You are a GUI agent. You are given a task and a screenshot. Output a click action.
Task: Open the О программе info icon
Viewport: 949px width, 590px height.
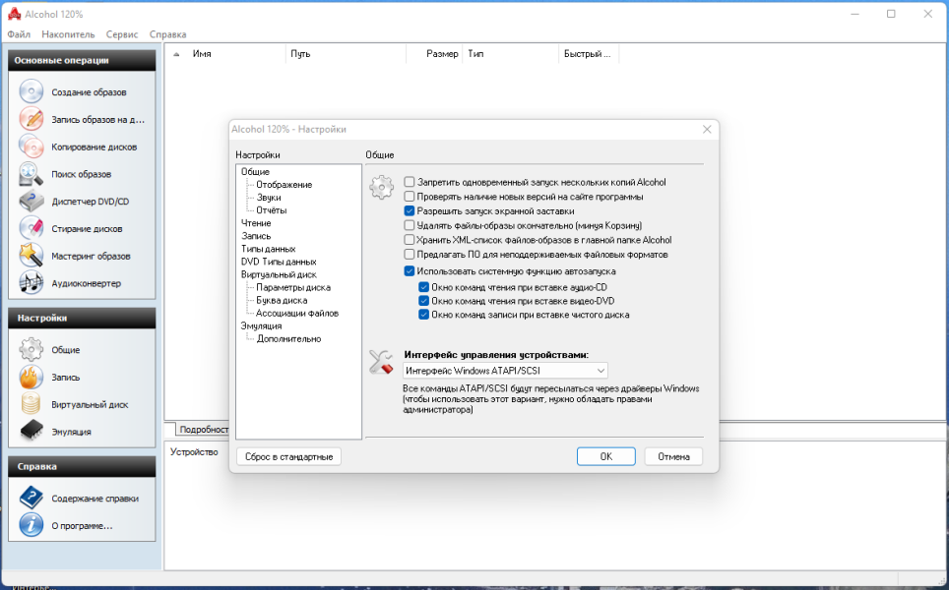(31, 525)
